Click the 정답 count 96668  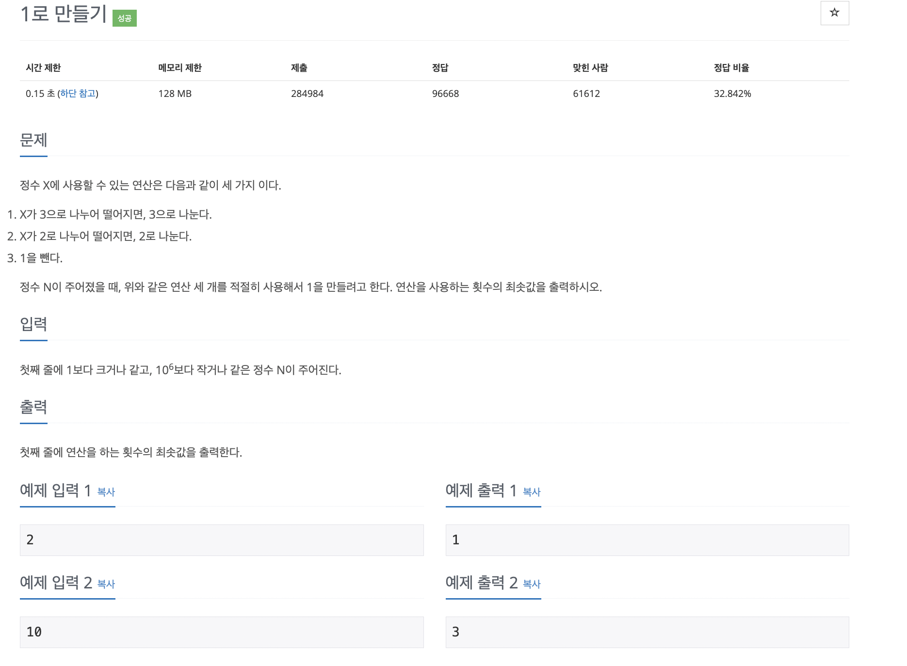(x=446, y=94)
